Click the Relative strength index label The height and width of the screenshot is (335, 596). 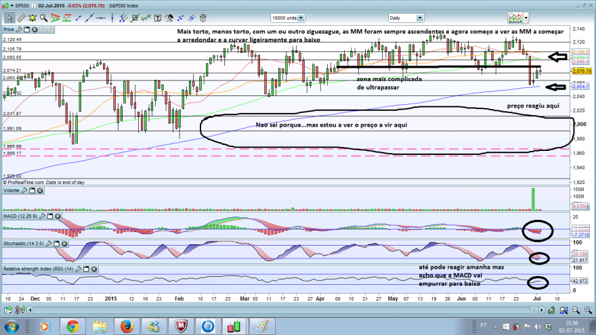(38, 269)
